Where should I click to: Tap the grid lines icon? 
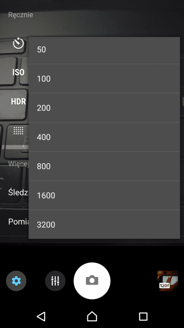tap(18, 131)
